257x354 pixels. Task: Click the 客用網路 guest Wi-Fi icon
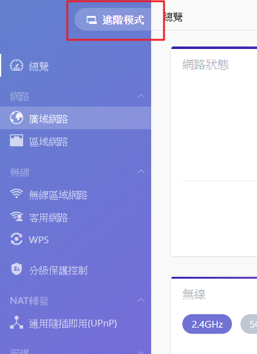[17, 216]
